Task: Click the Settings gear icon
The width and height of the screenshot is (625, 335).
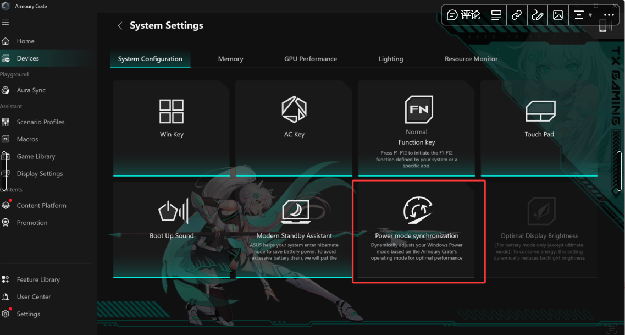Action: [5, 314]
